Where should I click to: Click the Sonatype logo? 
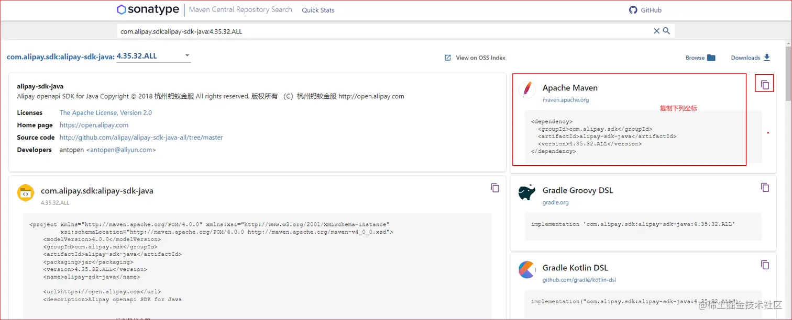click(149, 9)
